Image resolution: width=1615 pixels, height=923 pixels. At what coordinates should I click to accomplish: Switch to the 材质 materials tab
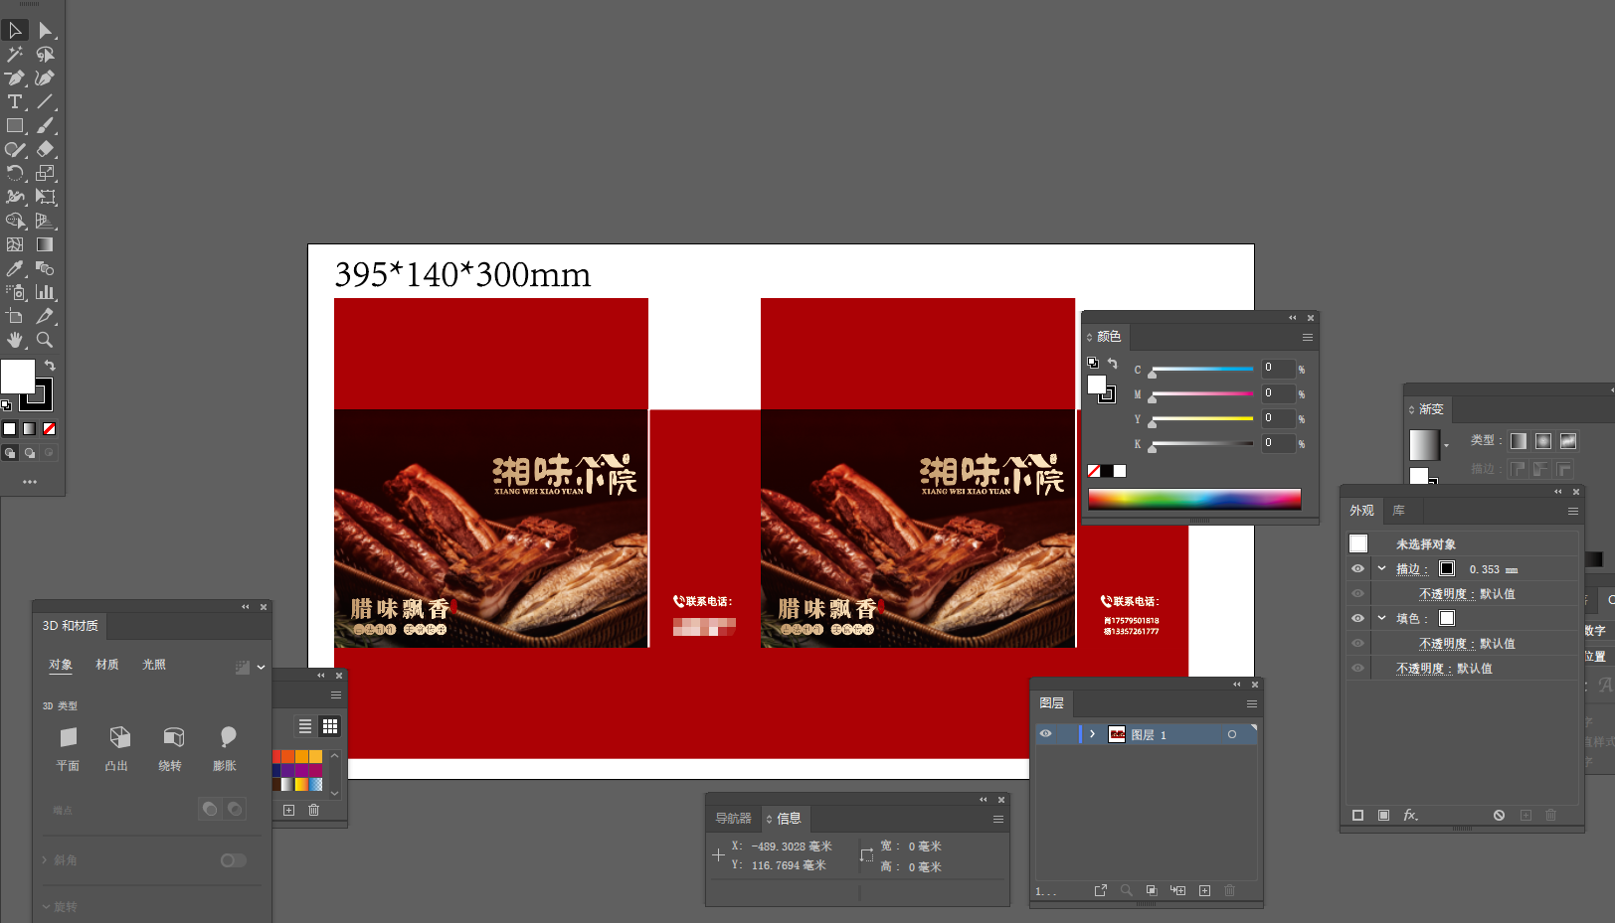click(x=107, y=665)
